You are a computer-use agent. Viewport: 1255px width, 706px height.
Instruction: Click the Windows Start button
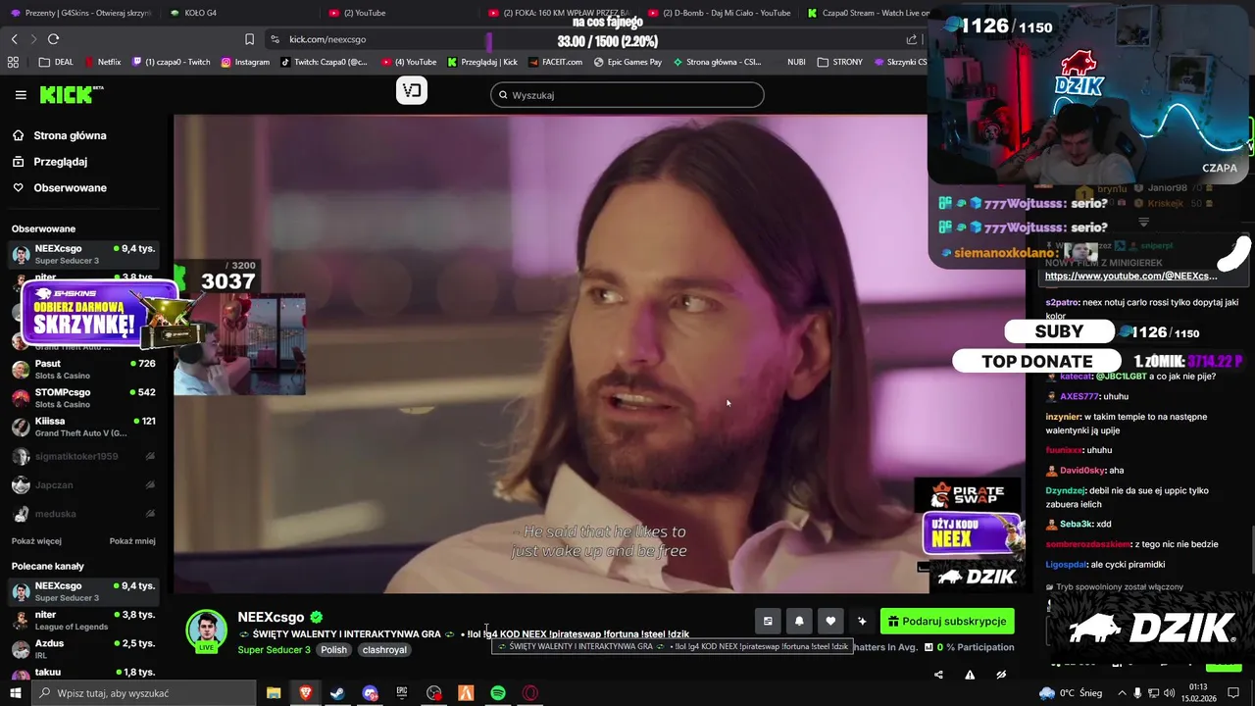(16, 693)
